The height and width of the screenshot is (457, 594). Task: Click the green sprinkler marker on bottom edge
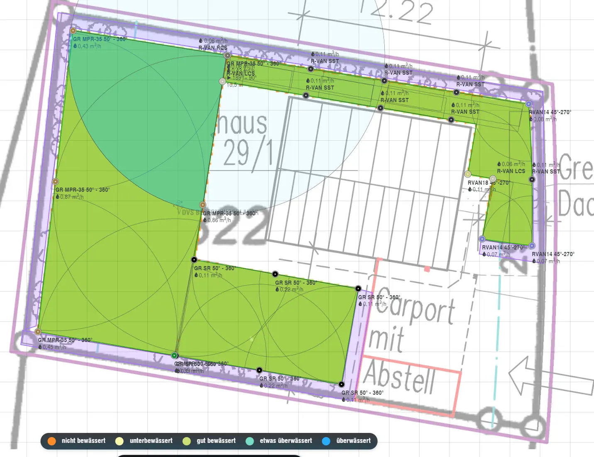pos(175,355)
